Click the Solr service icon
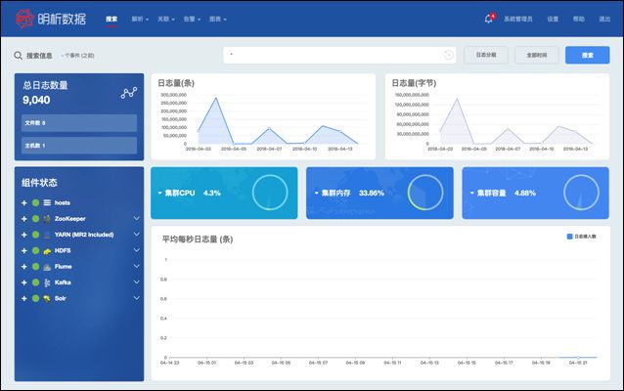The image size is (624, 391). point(47,298)
